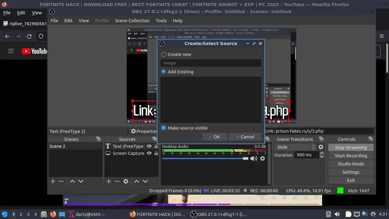389x219 pixels.
Task: Hide the Text (FreeType 2) source
Action: coord(149,146)
